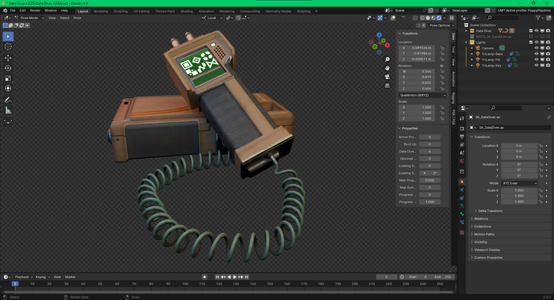Open the Render properties tab icon
The width and height of the screenshot is (554, 300).
point(462,128)
